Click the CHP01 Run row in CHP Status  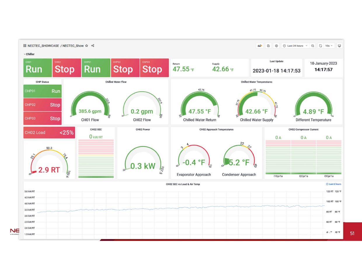click(43, 91)
